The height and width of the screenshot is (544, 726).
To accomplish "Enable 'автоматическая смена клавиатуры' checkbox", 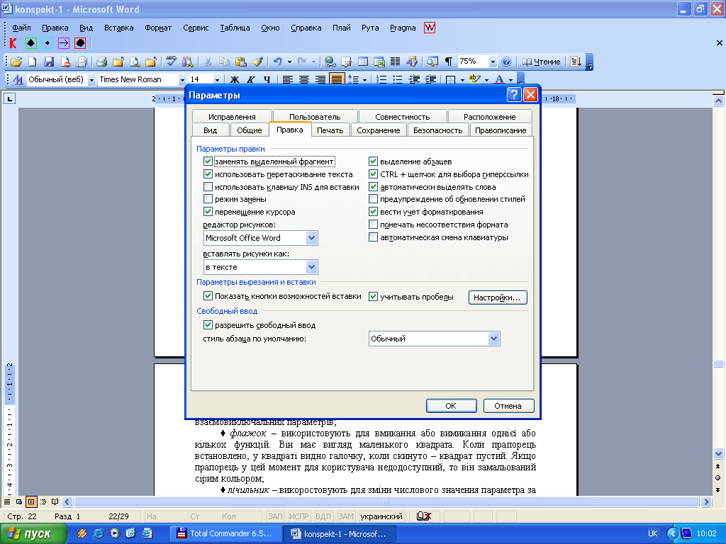I will (x=373, y=237).
